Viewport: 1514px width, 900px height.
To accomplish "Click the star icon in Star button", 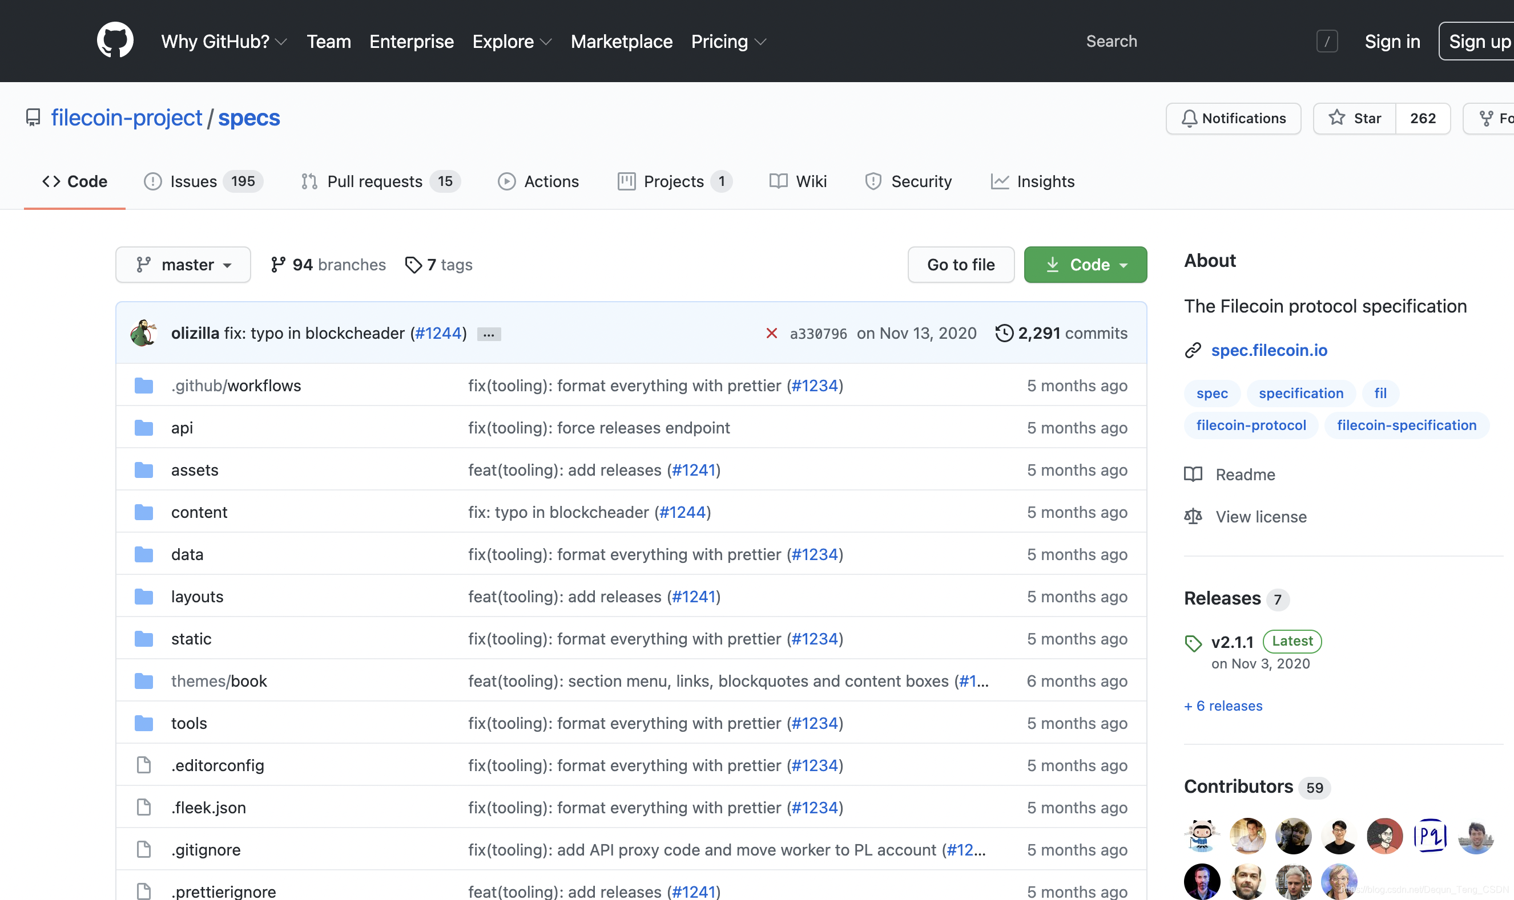I will click(1337, 117).
